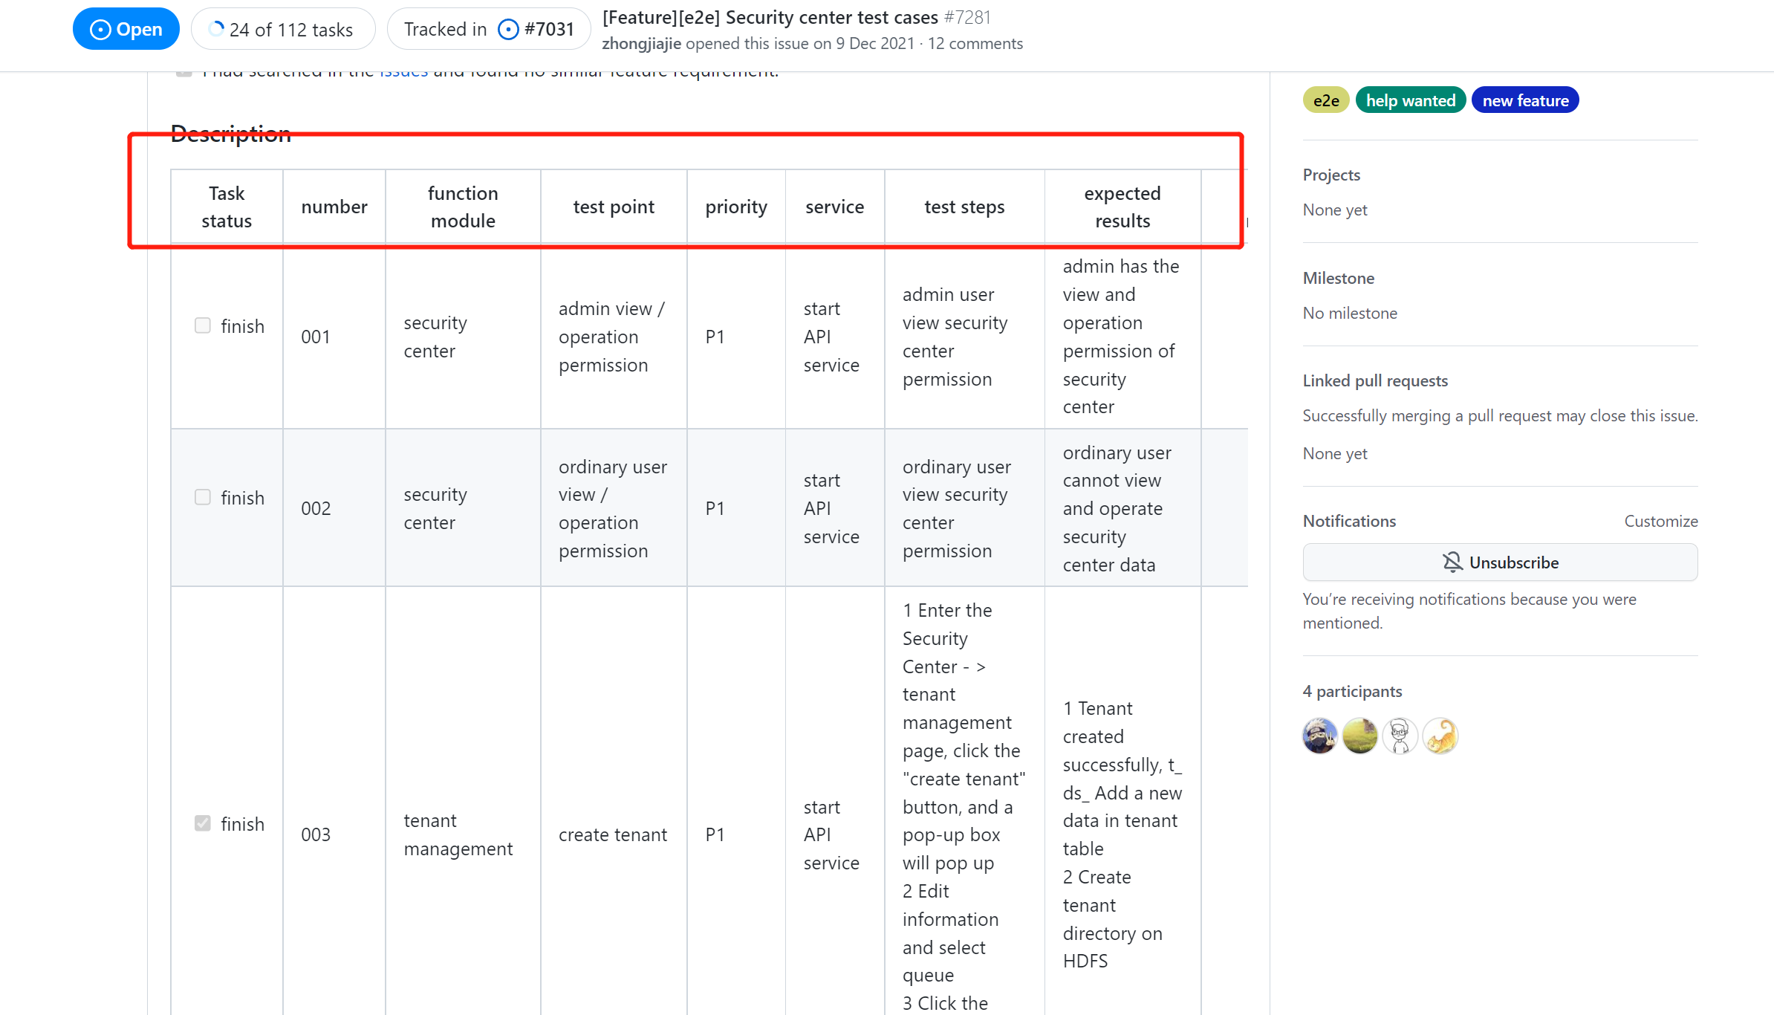Open the Milestone sidebar section
The height and width of the screenshot is (1015, 1774).
click(1338, 278)
